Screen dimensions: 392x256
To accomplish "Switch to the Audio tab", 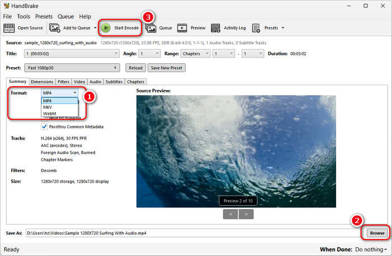I will 95,82.
